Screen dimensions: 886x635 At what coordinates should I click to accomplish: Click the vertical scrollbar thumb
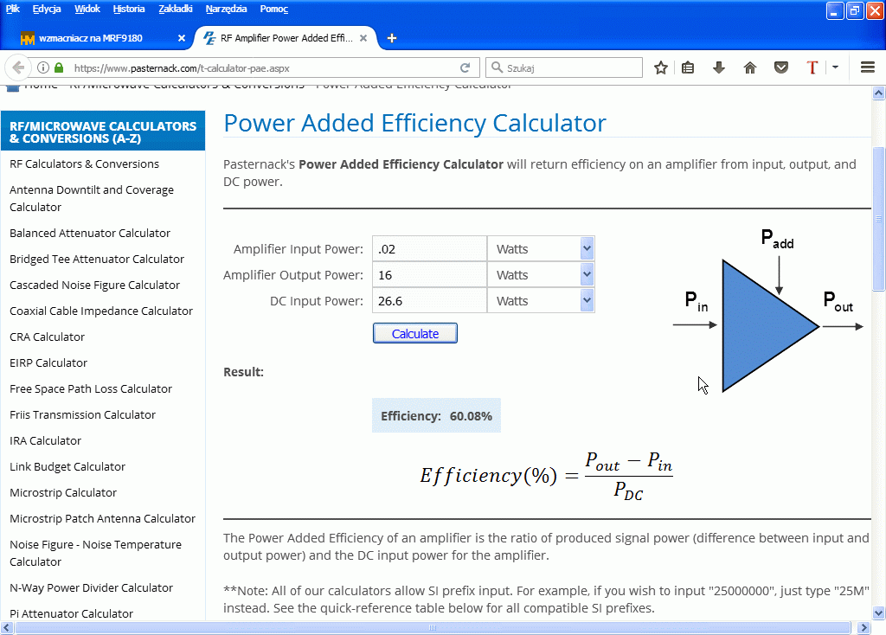pos(879,216)
